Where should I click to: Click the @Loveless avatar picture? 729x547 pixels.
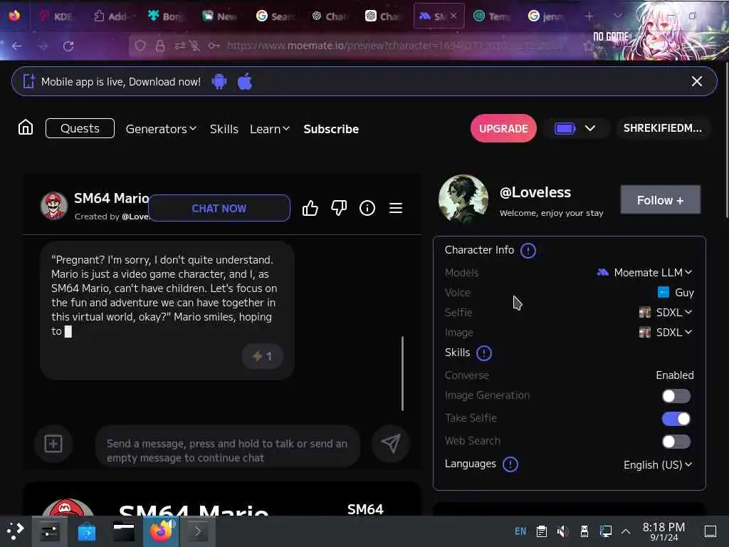pyautogui.click(x=463, y=199)
